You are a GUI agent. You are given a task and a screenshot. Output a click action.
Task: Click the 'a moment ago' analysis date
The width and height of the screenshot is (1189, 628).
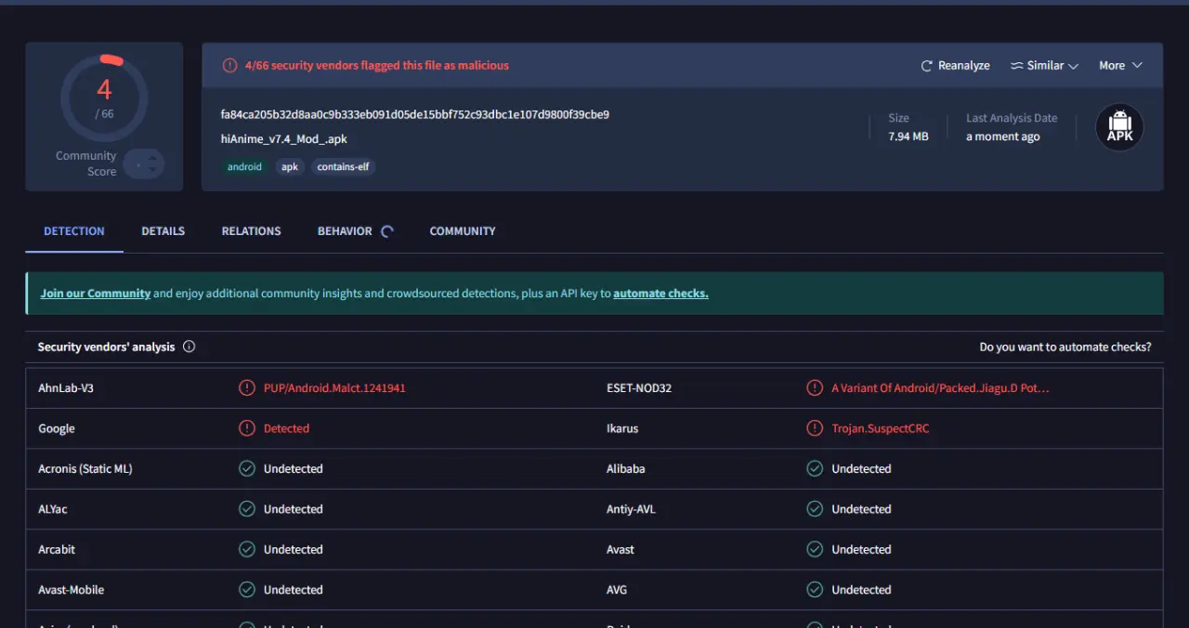(x=1003, y=137)
